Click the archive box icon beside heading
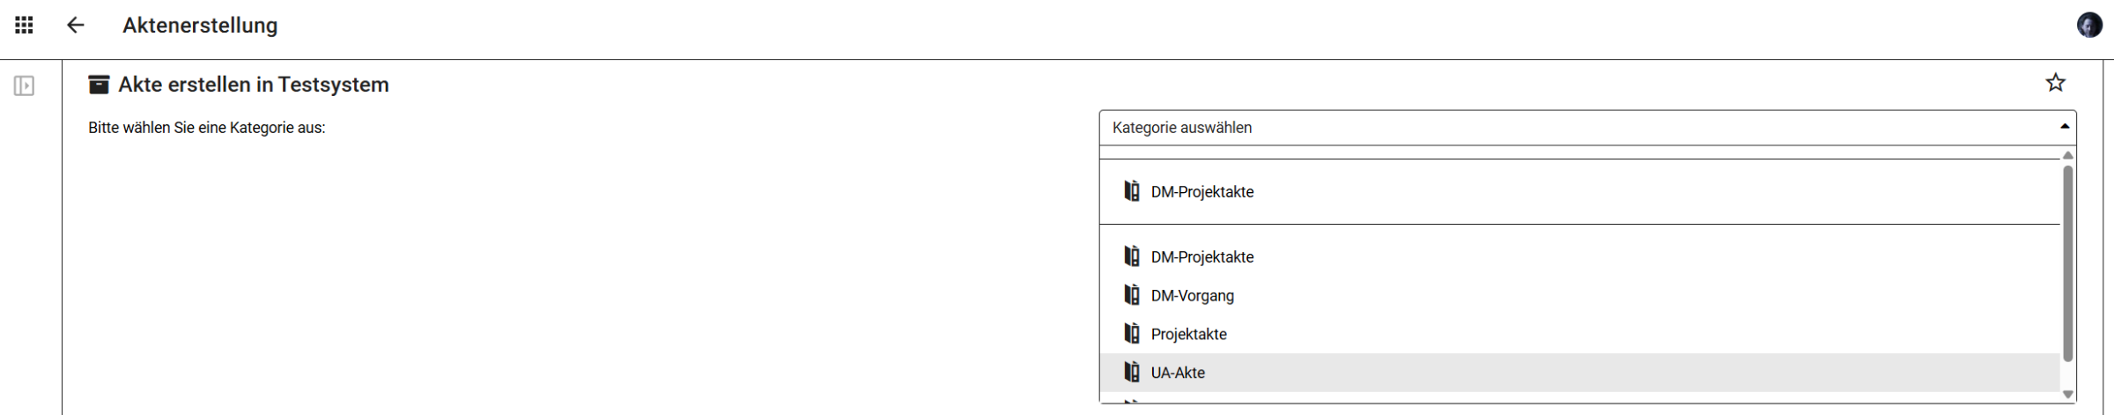The image size is (2114, 415). pyautogui.click(x=100, y=85)
